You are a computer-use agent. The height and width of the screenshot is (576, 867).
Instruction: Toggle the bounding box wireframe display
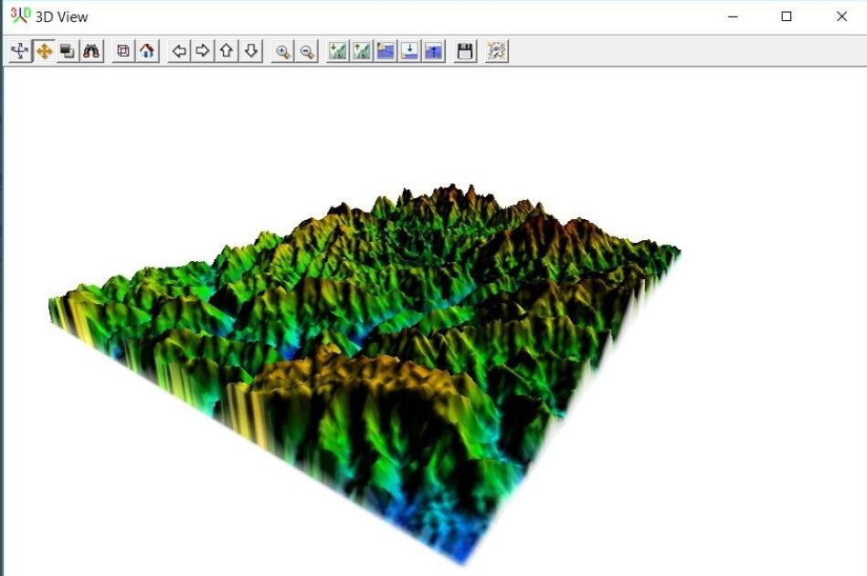[122, 52]
